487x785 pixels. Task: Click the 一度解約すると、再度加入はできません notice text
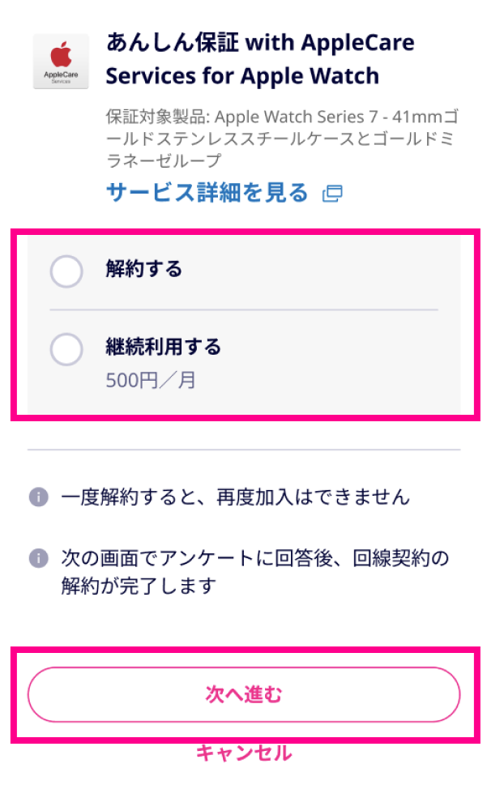(235, 497)
